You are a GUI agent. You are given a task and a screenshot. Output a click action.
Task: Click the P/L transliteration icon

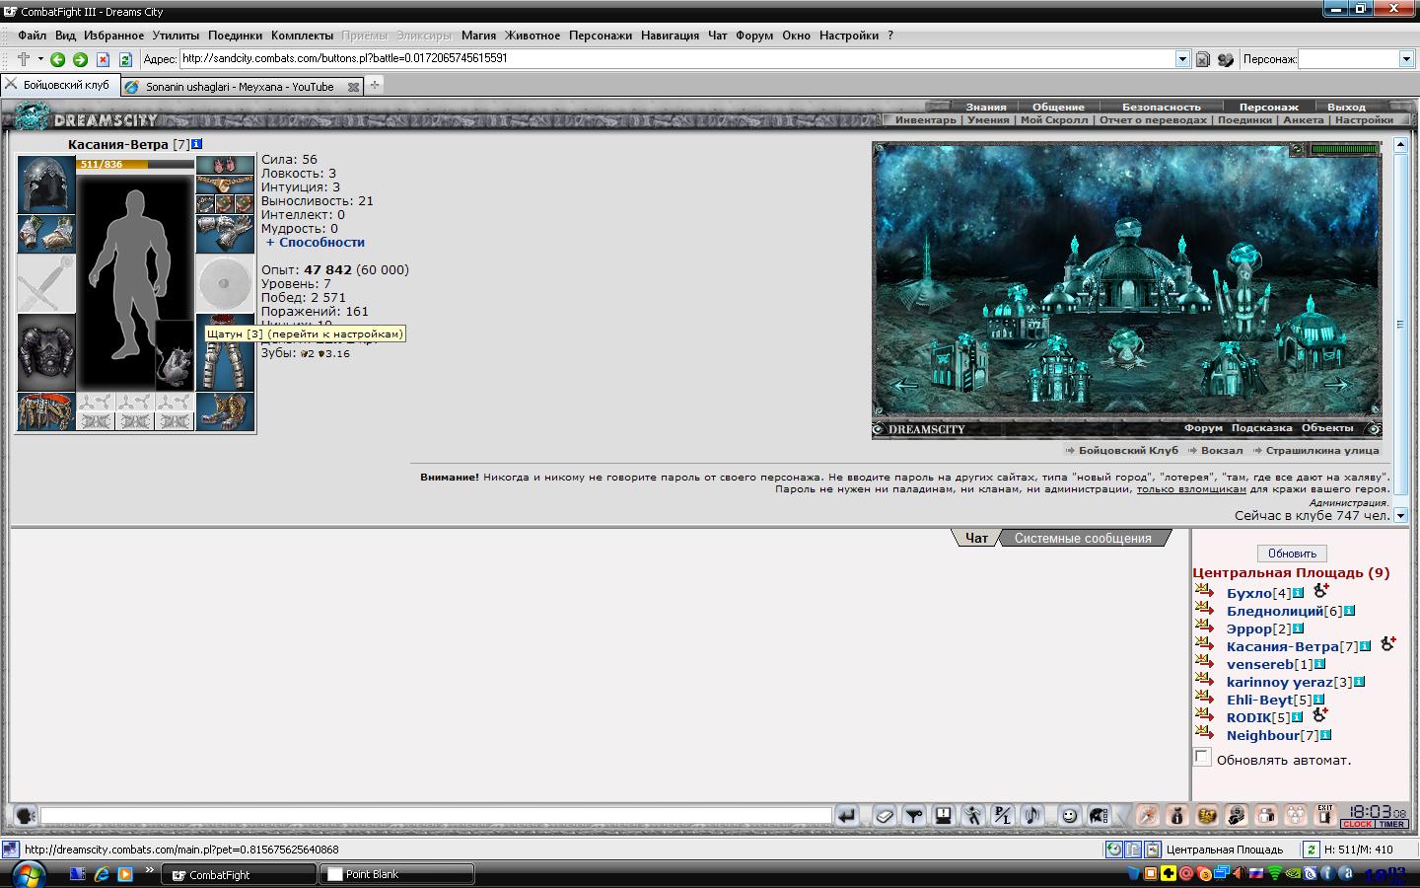(x=1003, y=815)
